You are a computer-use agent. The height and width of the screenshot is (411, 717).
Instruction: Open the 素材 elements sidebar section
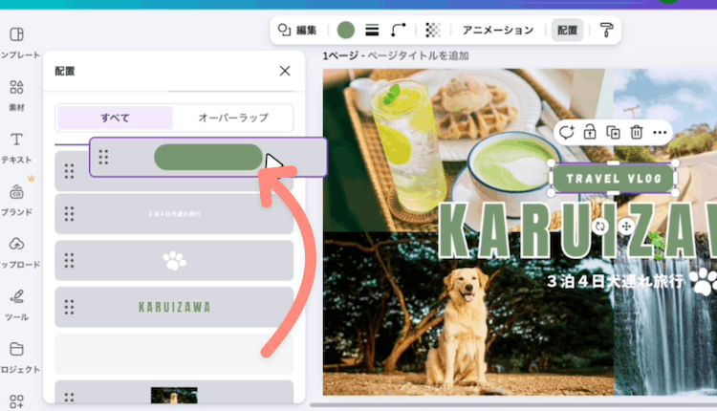pyautogui.click(x=17, y=95)
